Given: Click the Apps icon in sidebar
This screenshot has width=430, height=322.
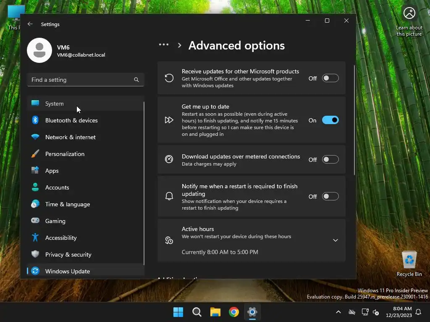Looking at the screenshot, I should coord(35,170).
